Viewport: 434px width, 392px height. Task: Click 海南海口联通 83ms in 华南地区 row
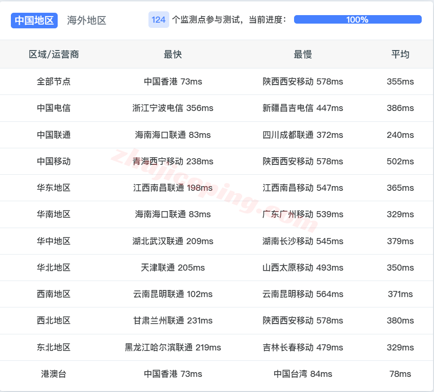(173, 214)
